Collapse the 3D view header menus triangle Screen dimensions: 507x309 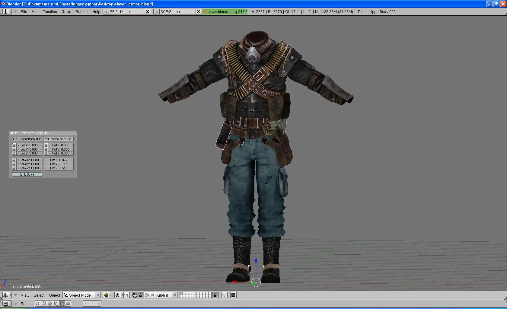click(15, 295)
